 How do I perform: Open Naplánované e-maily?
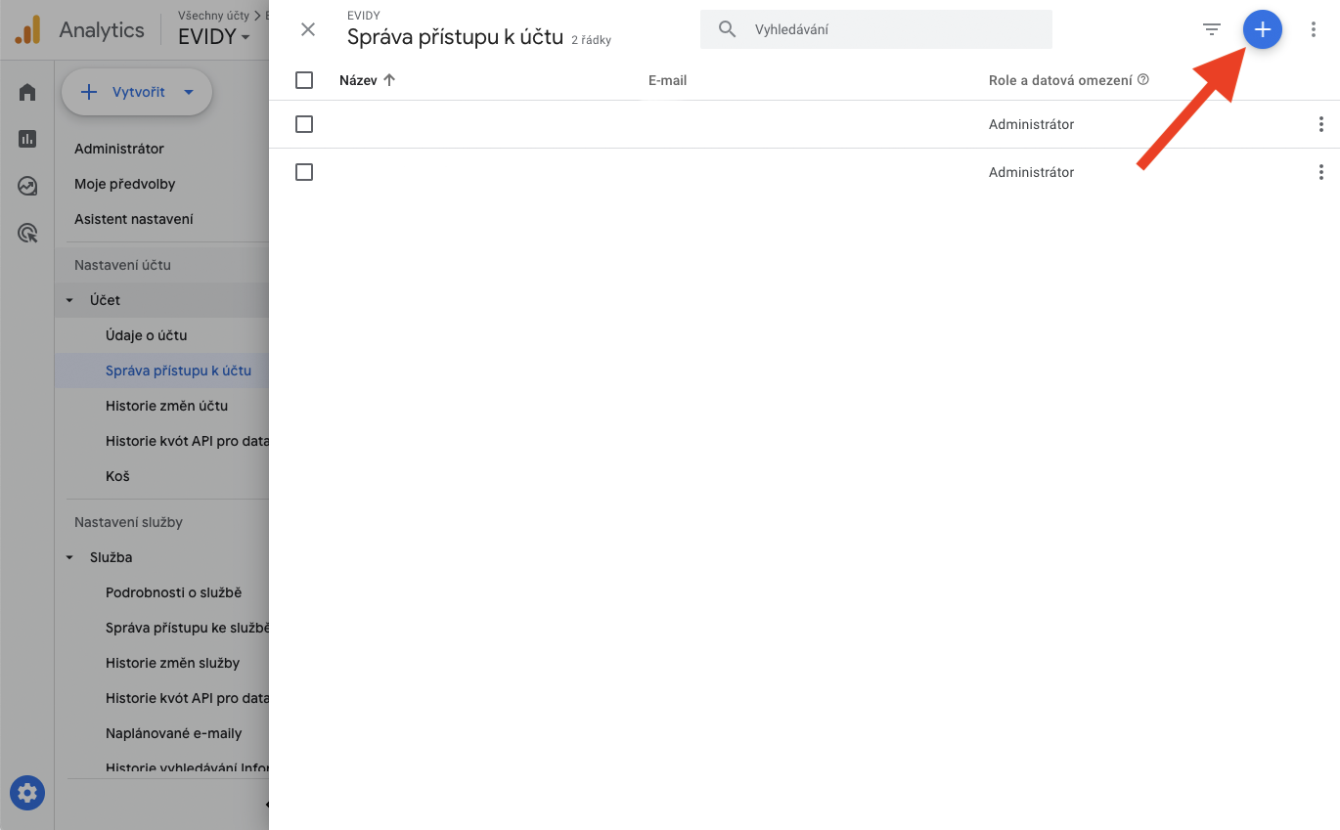pyautogui.click(x=174, y=733)
